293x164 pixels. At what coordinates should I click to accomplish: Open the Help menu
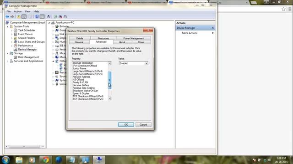coord(36,11)
